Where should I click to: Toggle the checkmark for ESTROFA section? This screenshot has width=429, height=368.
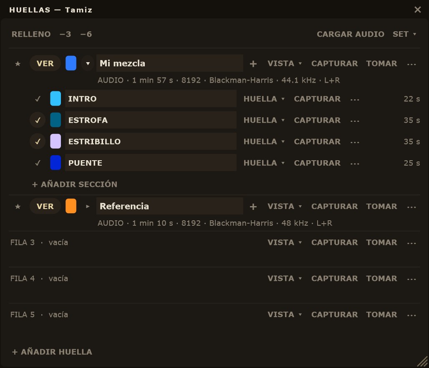pyautogui.click(x=38, y=120)
